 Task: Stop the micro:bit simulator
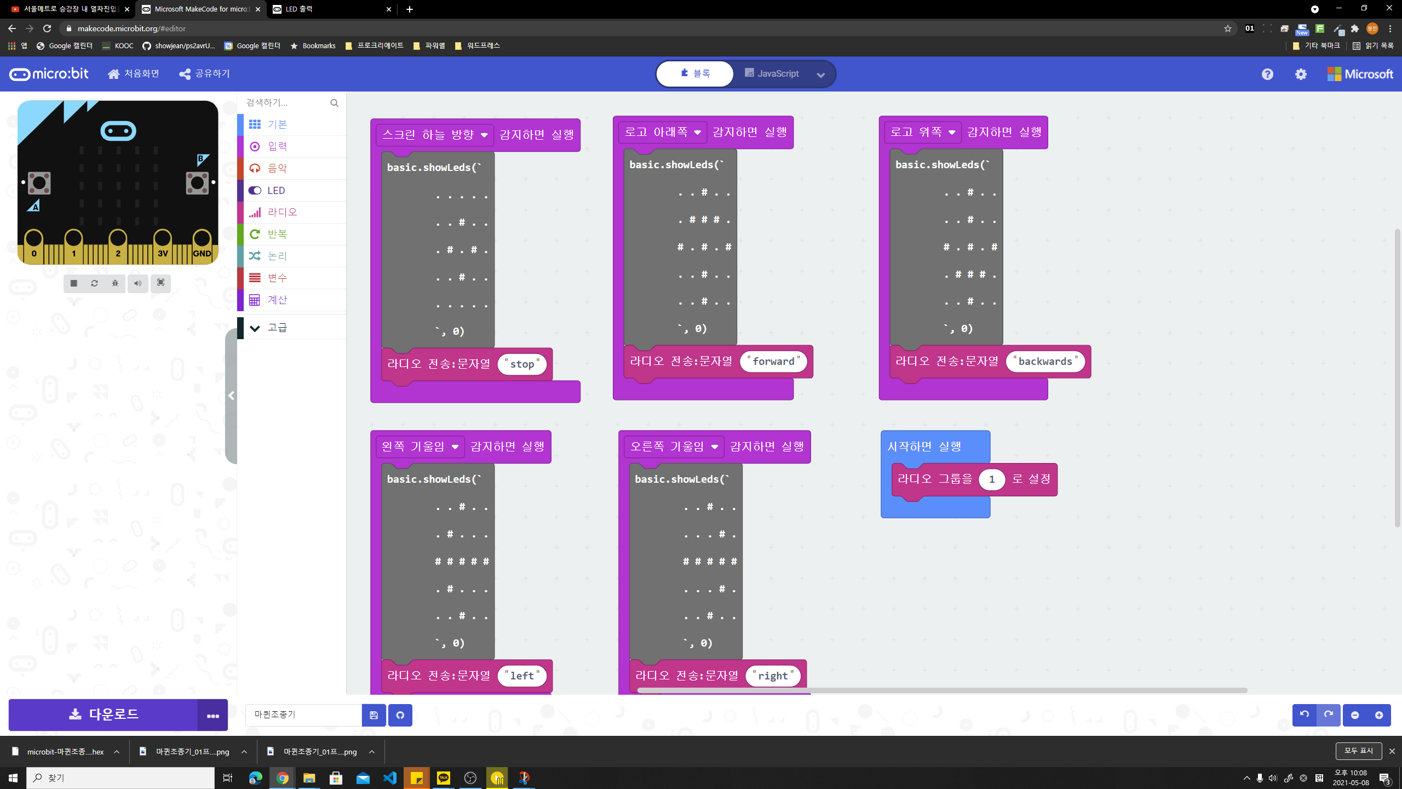pyautogui.click(x=73, y=283)
